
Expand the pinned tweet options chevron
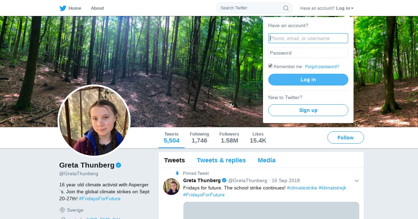click(x=356, y=181)
